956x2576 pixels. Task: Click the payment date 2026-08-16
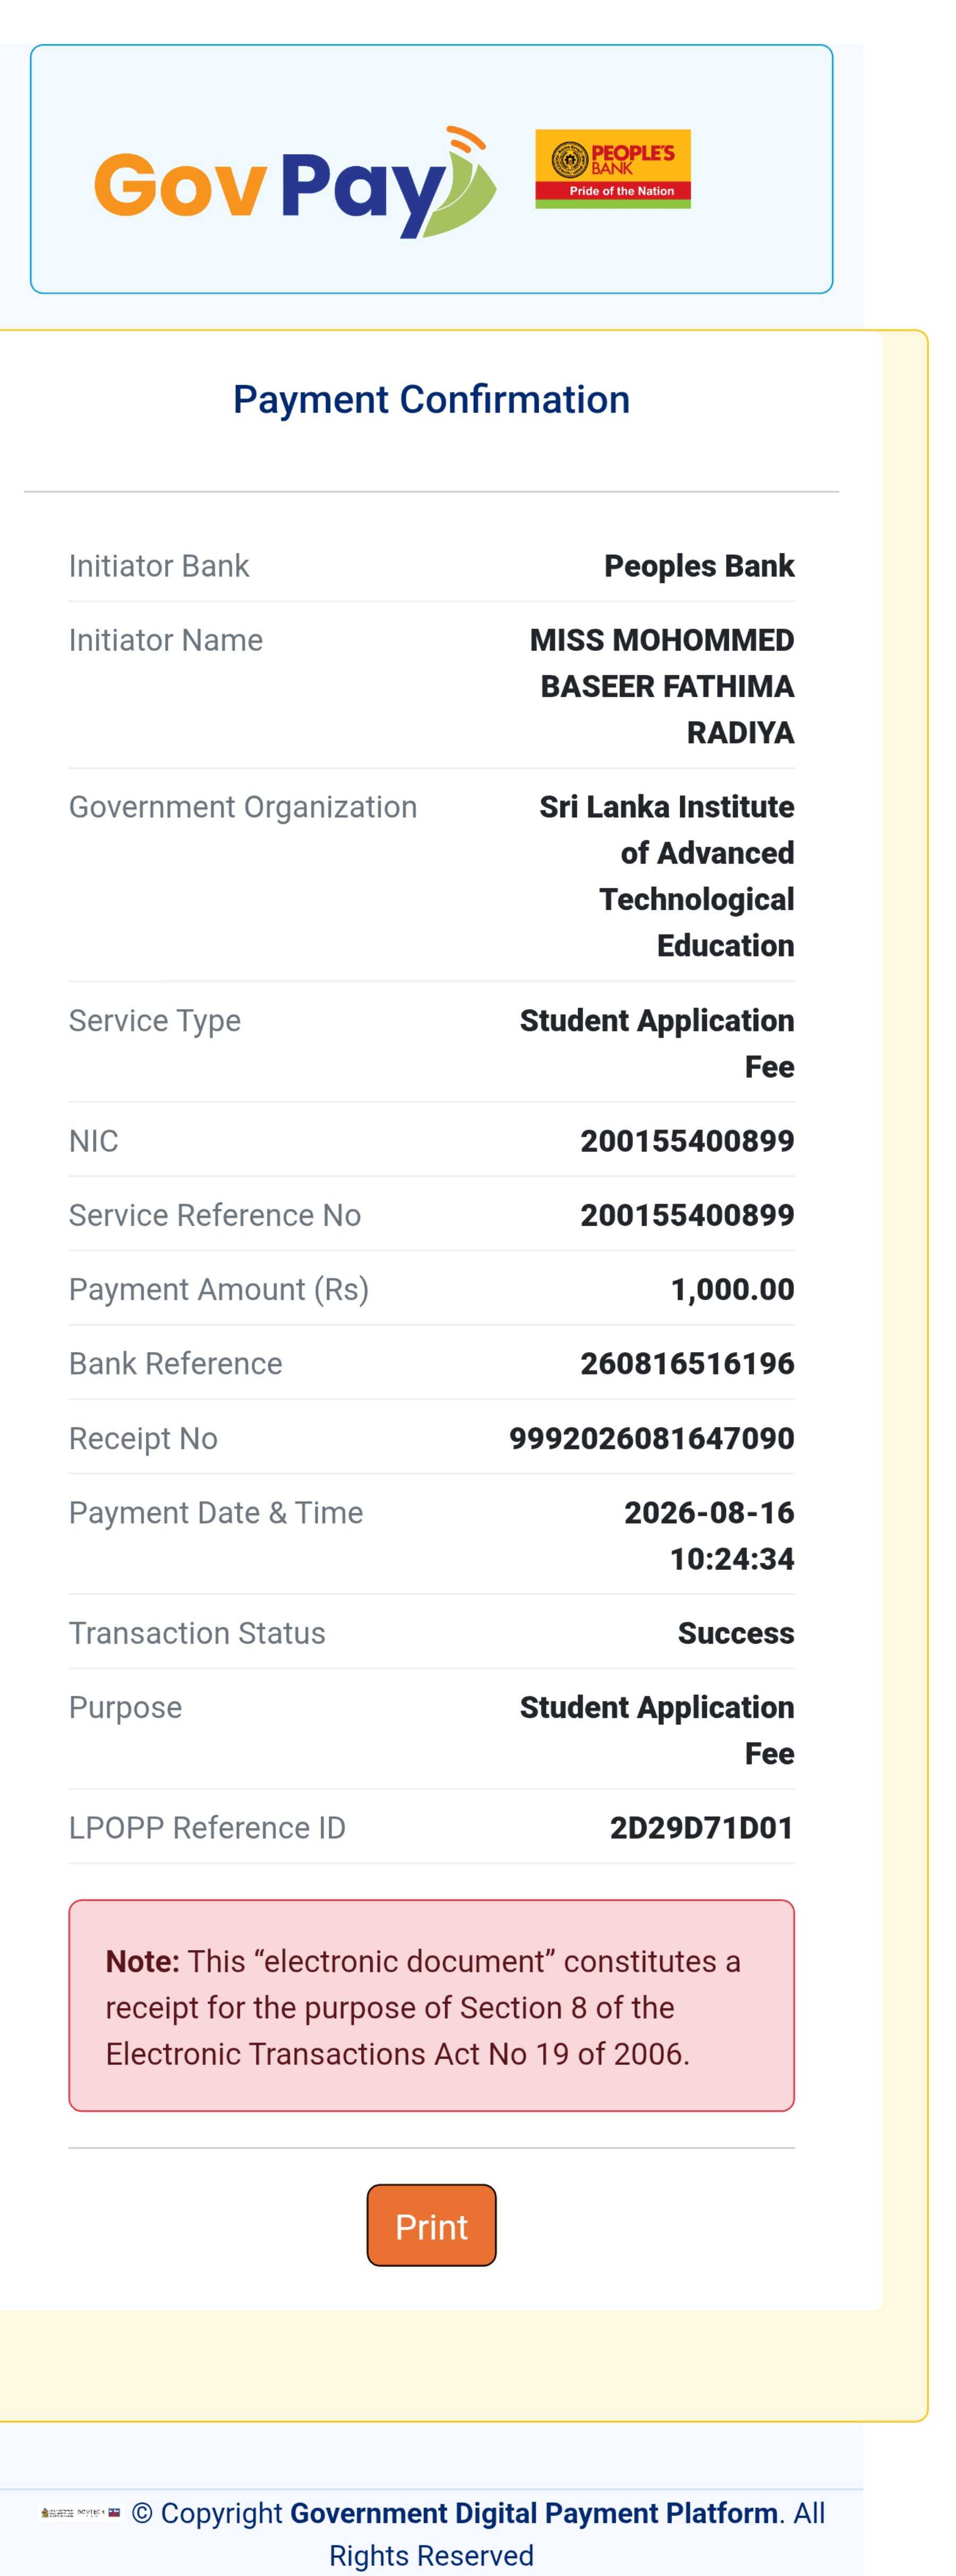[709, 1512]
